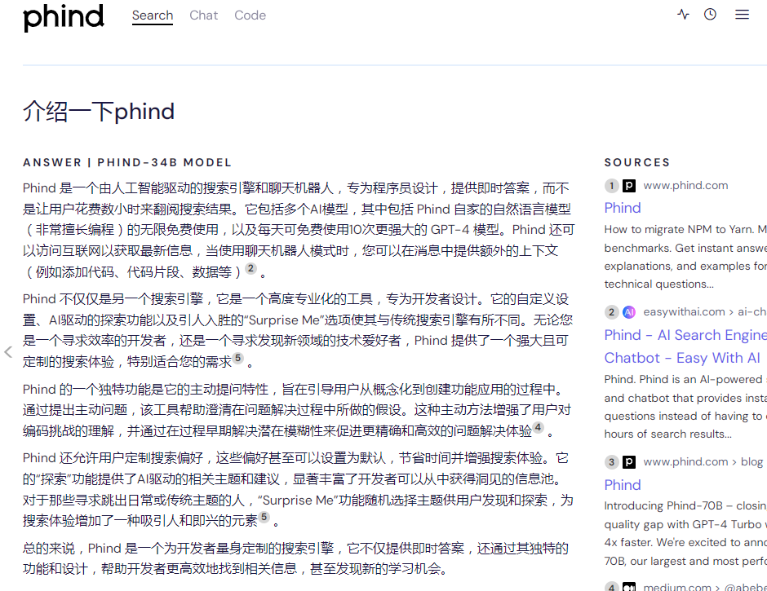Image resolution: width=767 pixels, height=591 pixels.
Task: Open the hamburger menu
Action: (742, 15)
